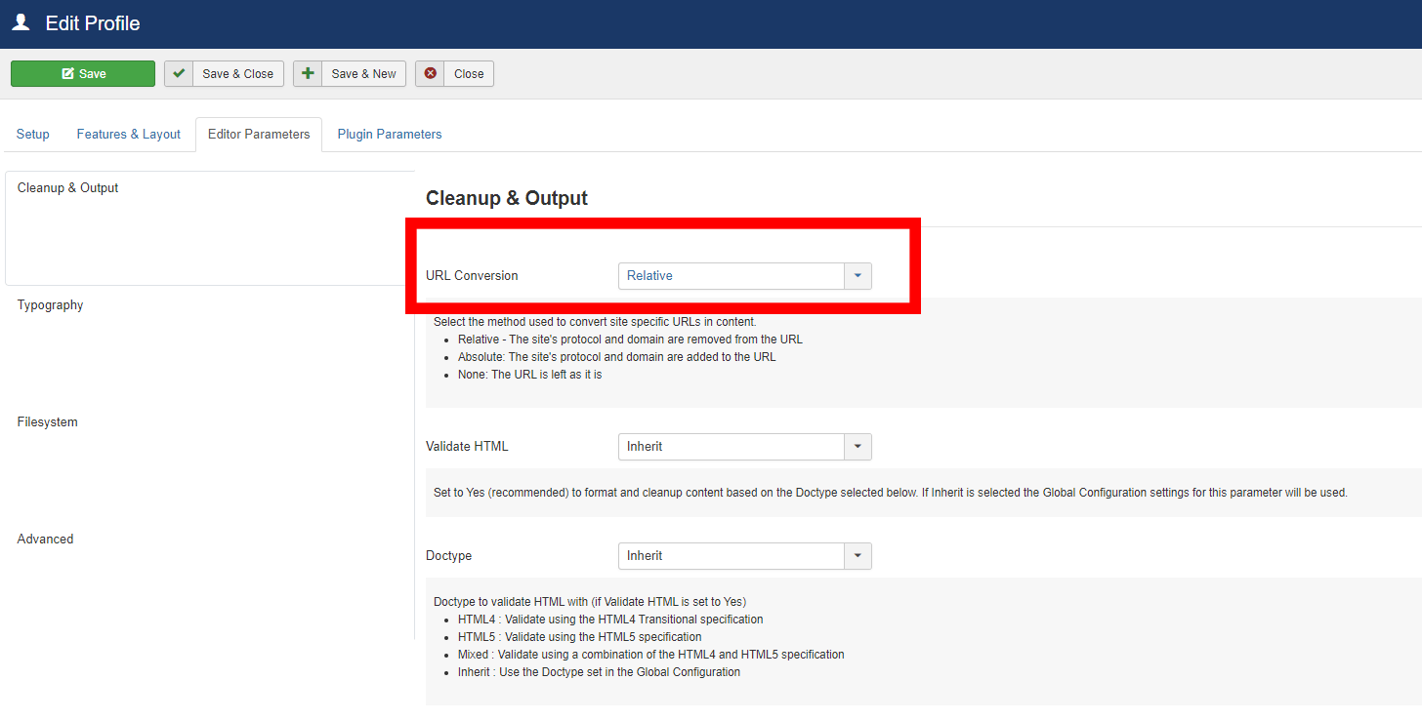This screenshot has height=720, width=1422.
Task: Click the Validate HTML label
Action: [x=467, y=446]
